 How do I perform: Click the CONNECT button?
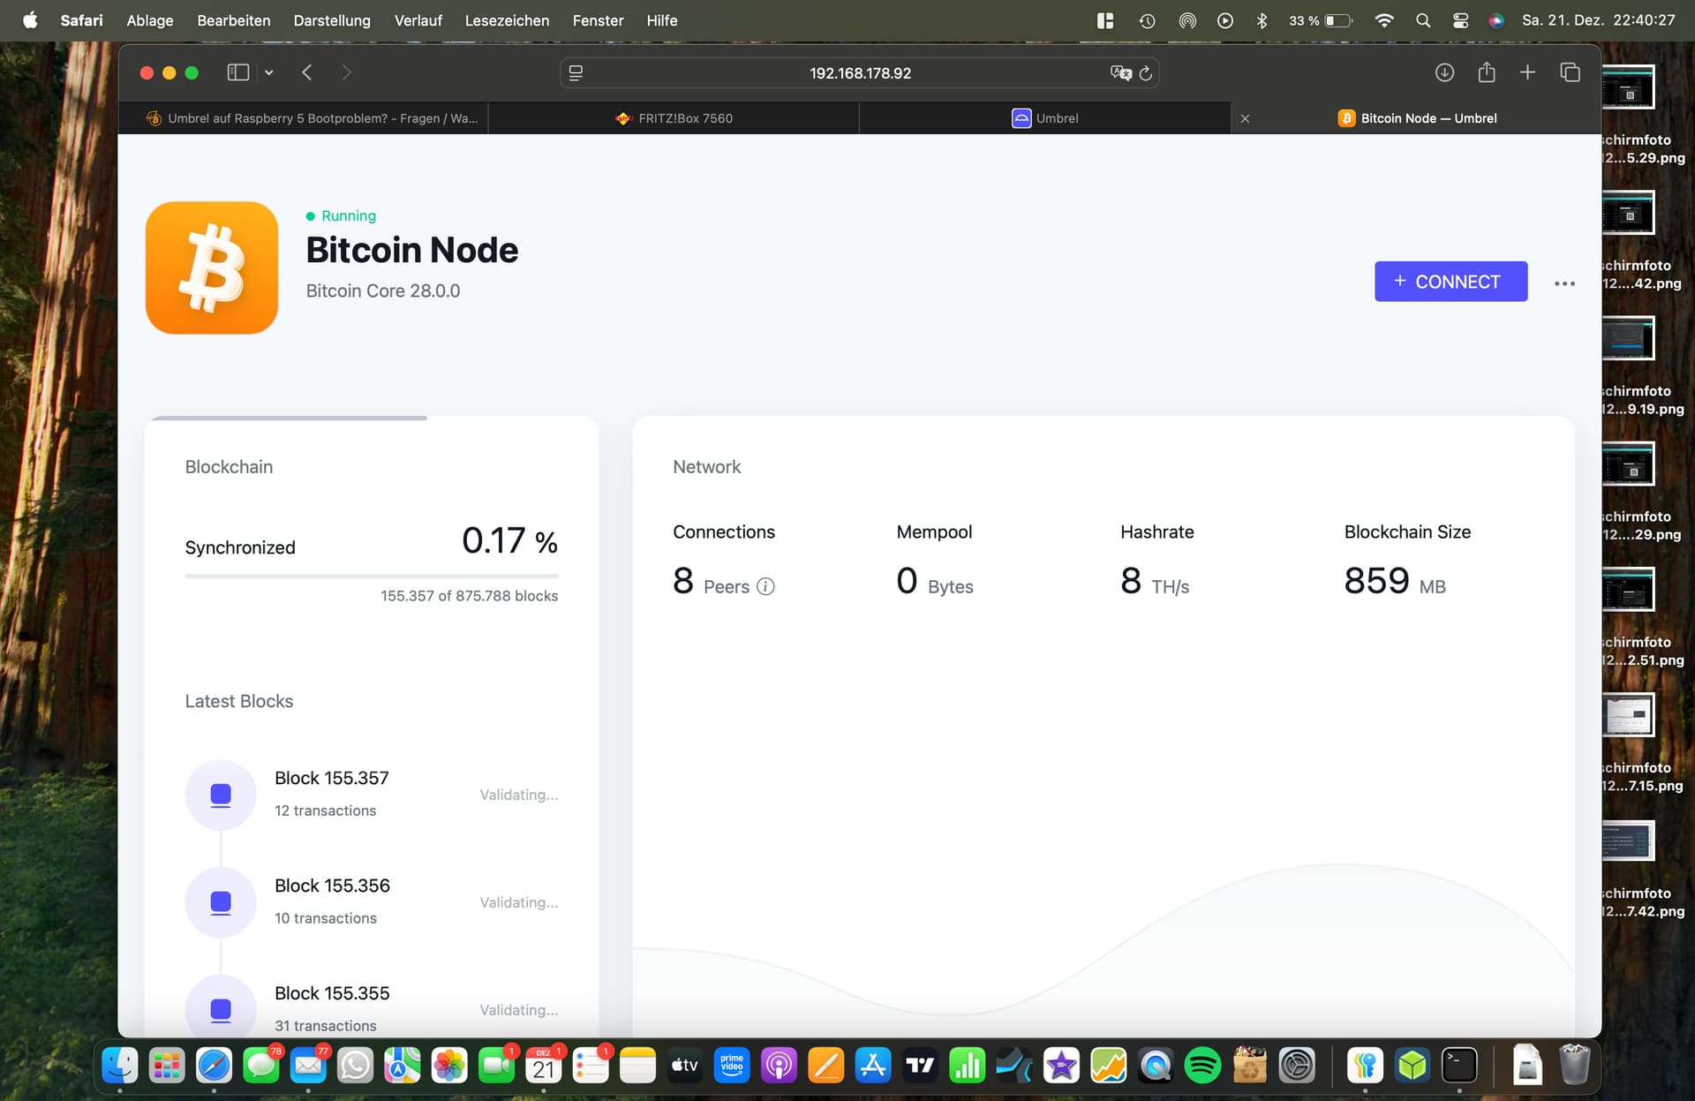[1450, 282]
